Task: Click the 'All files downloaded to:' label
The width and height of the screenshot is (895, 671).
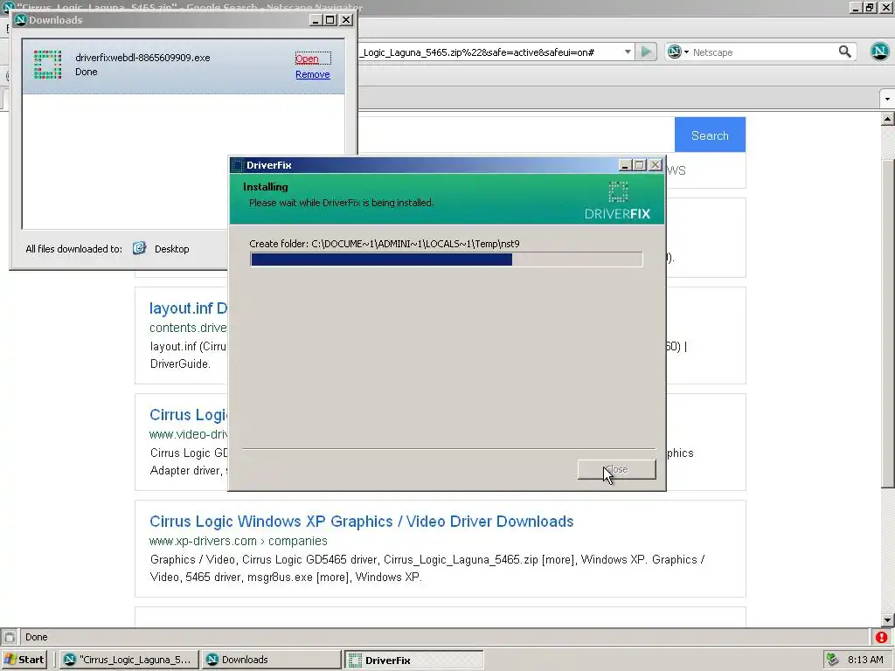Action: pos(74,249)
